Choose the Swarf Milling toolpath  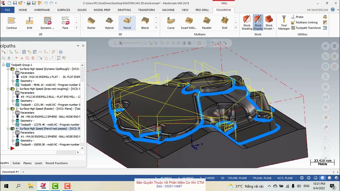tap(189, 23)
